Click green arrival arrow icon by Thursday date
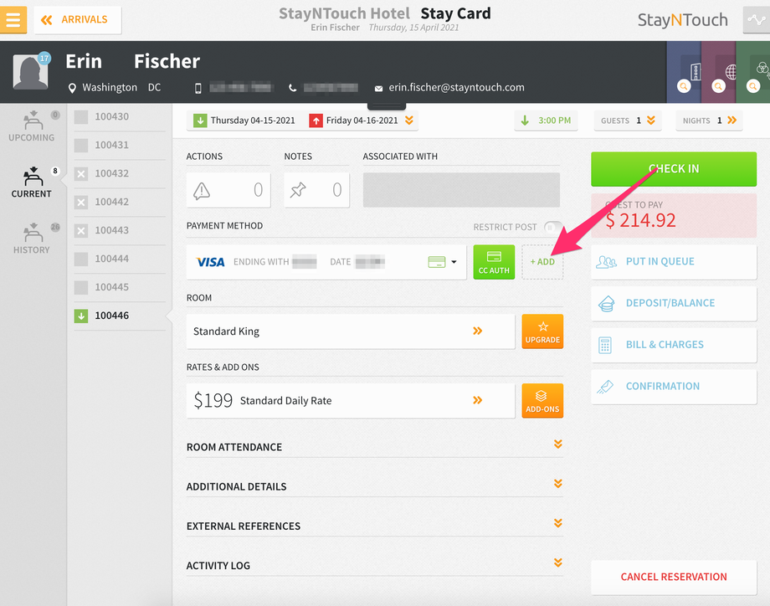The image size is (770, 606). pyautogui.click(x=200, y=121)
